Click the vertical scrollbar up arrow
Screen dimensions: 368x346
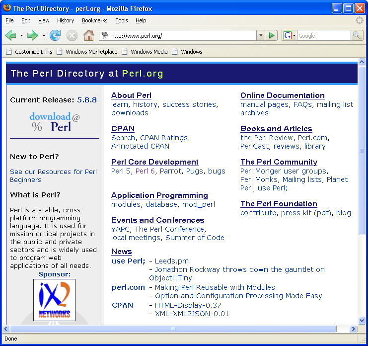click(x=362, y=62)
